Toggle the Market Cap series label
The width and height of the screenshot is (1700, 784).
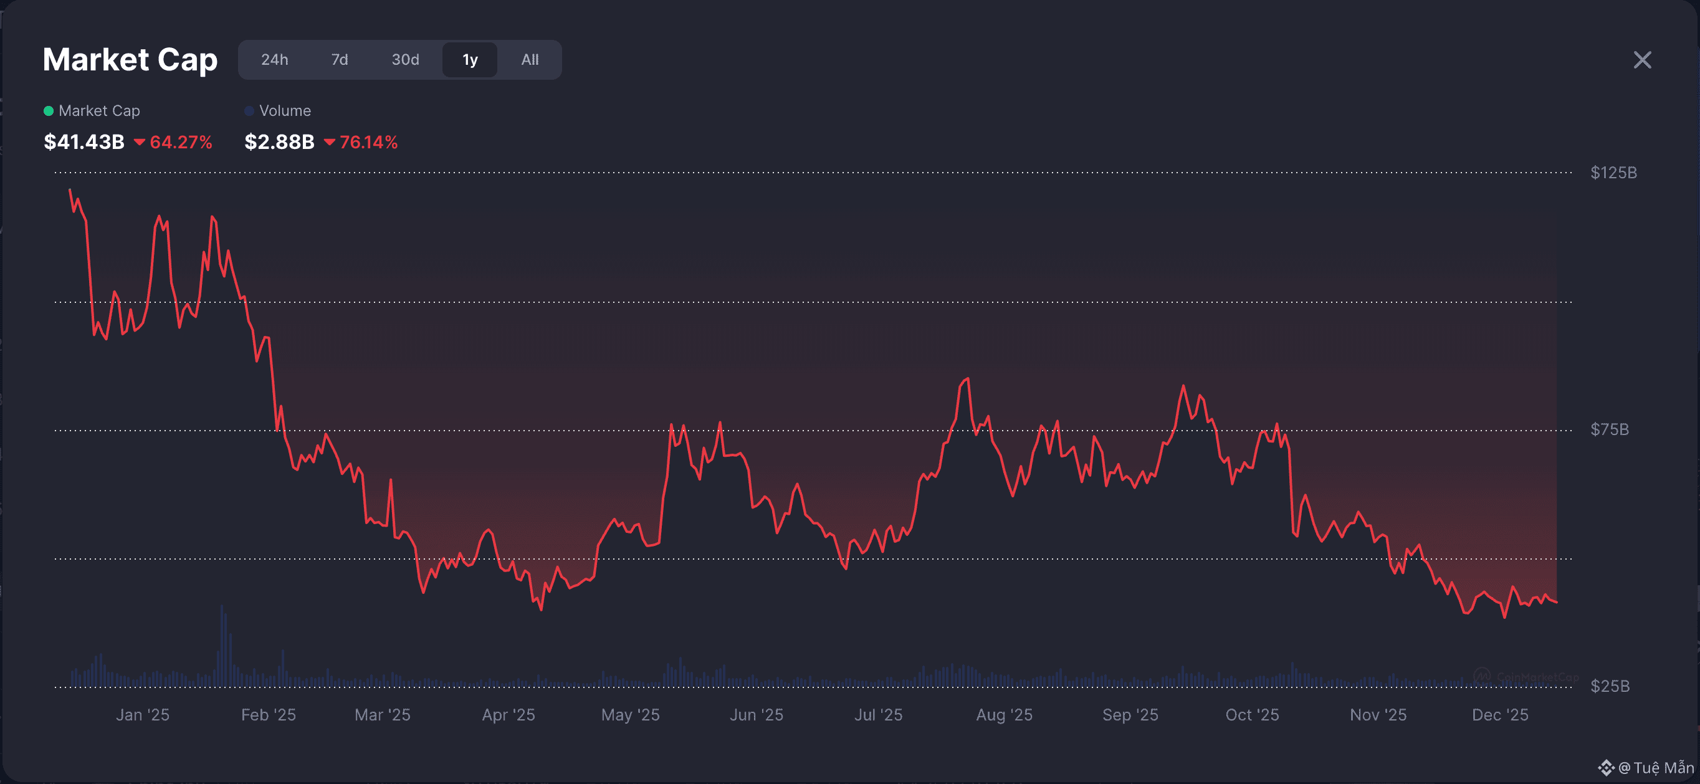coord(99,111)
